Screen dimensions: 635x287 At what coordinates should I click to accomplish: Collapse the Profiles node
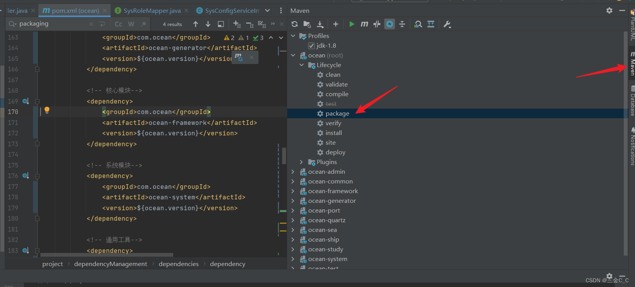[293, 36]
